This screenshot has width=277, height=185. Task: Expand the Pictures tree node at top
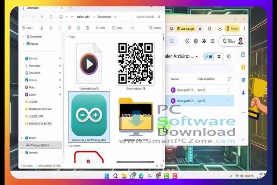coord(23,44)
